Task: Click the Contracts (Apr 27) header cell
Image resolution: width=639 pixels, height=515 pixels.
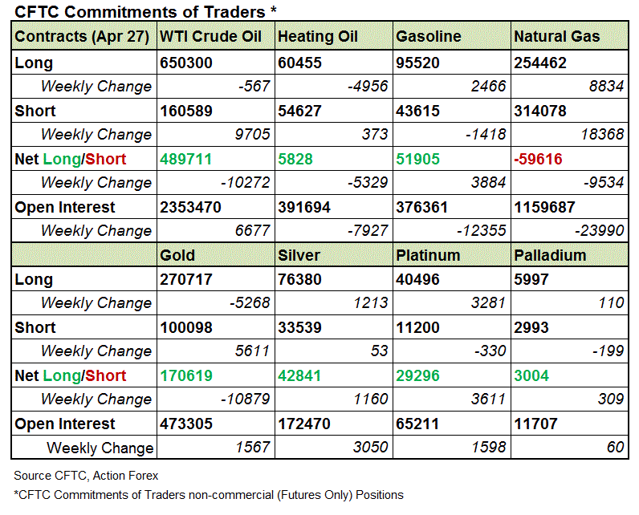Action: tap(83, 37)
